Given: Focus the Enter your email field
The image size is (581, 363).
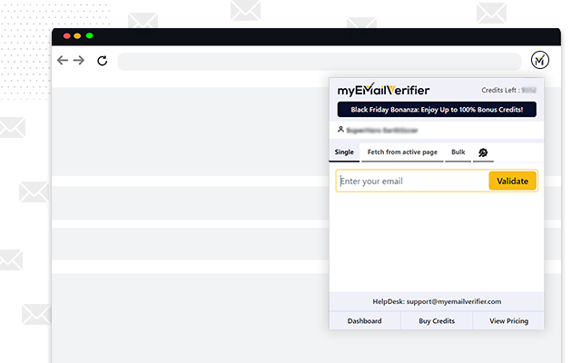Looking at the screenshot, I should [413, 181].
